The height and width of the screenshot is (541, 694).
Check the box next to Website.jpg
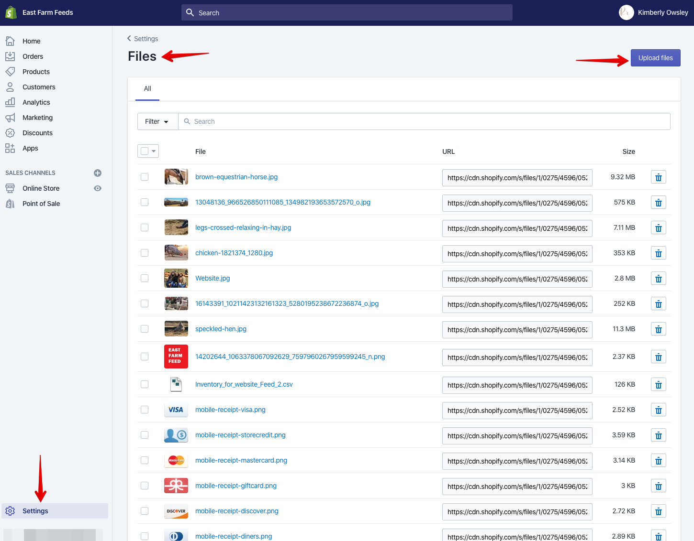click(145, 278)
